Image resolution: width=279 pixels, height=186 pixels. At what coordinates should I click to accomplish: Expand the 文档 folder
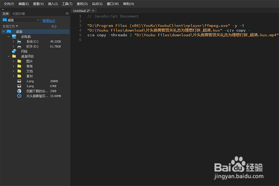13,71
